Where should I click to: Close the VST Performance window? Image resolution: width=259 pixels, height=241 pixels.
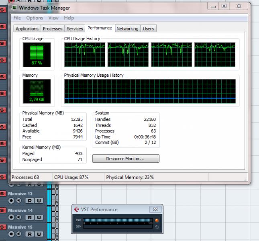point(155,209)
